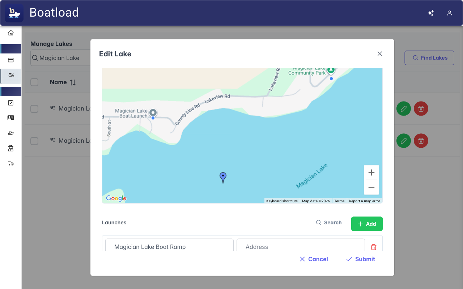Open the clipboard checklist sidebar icon
This screenshot has height=289, width=463.
[11, 103]
